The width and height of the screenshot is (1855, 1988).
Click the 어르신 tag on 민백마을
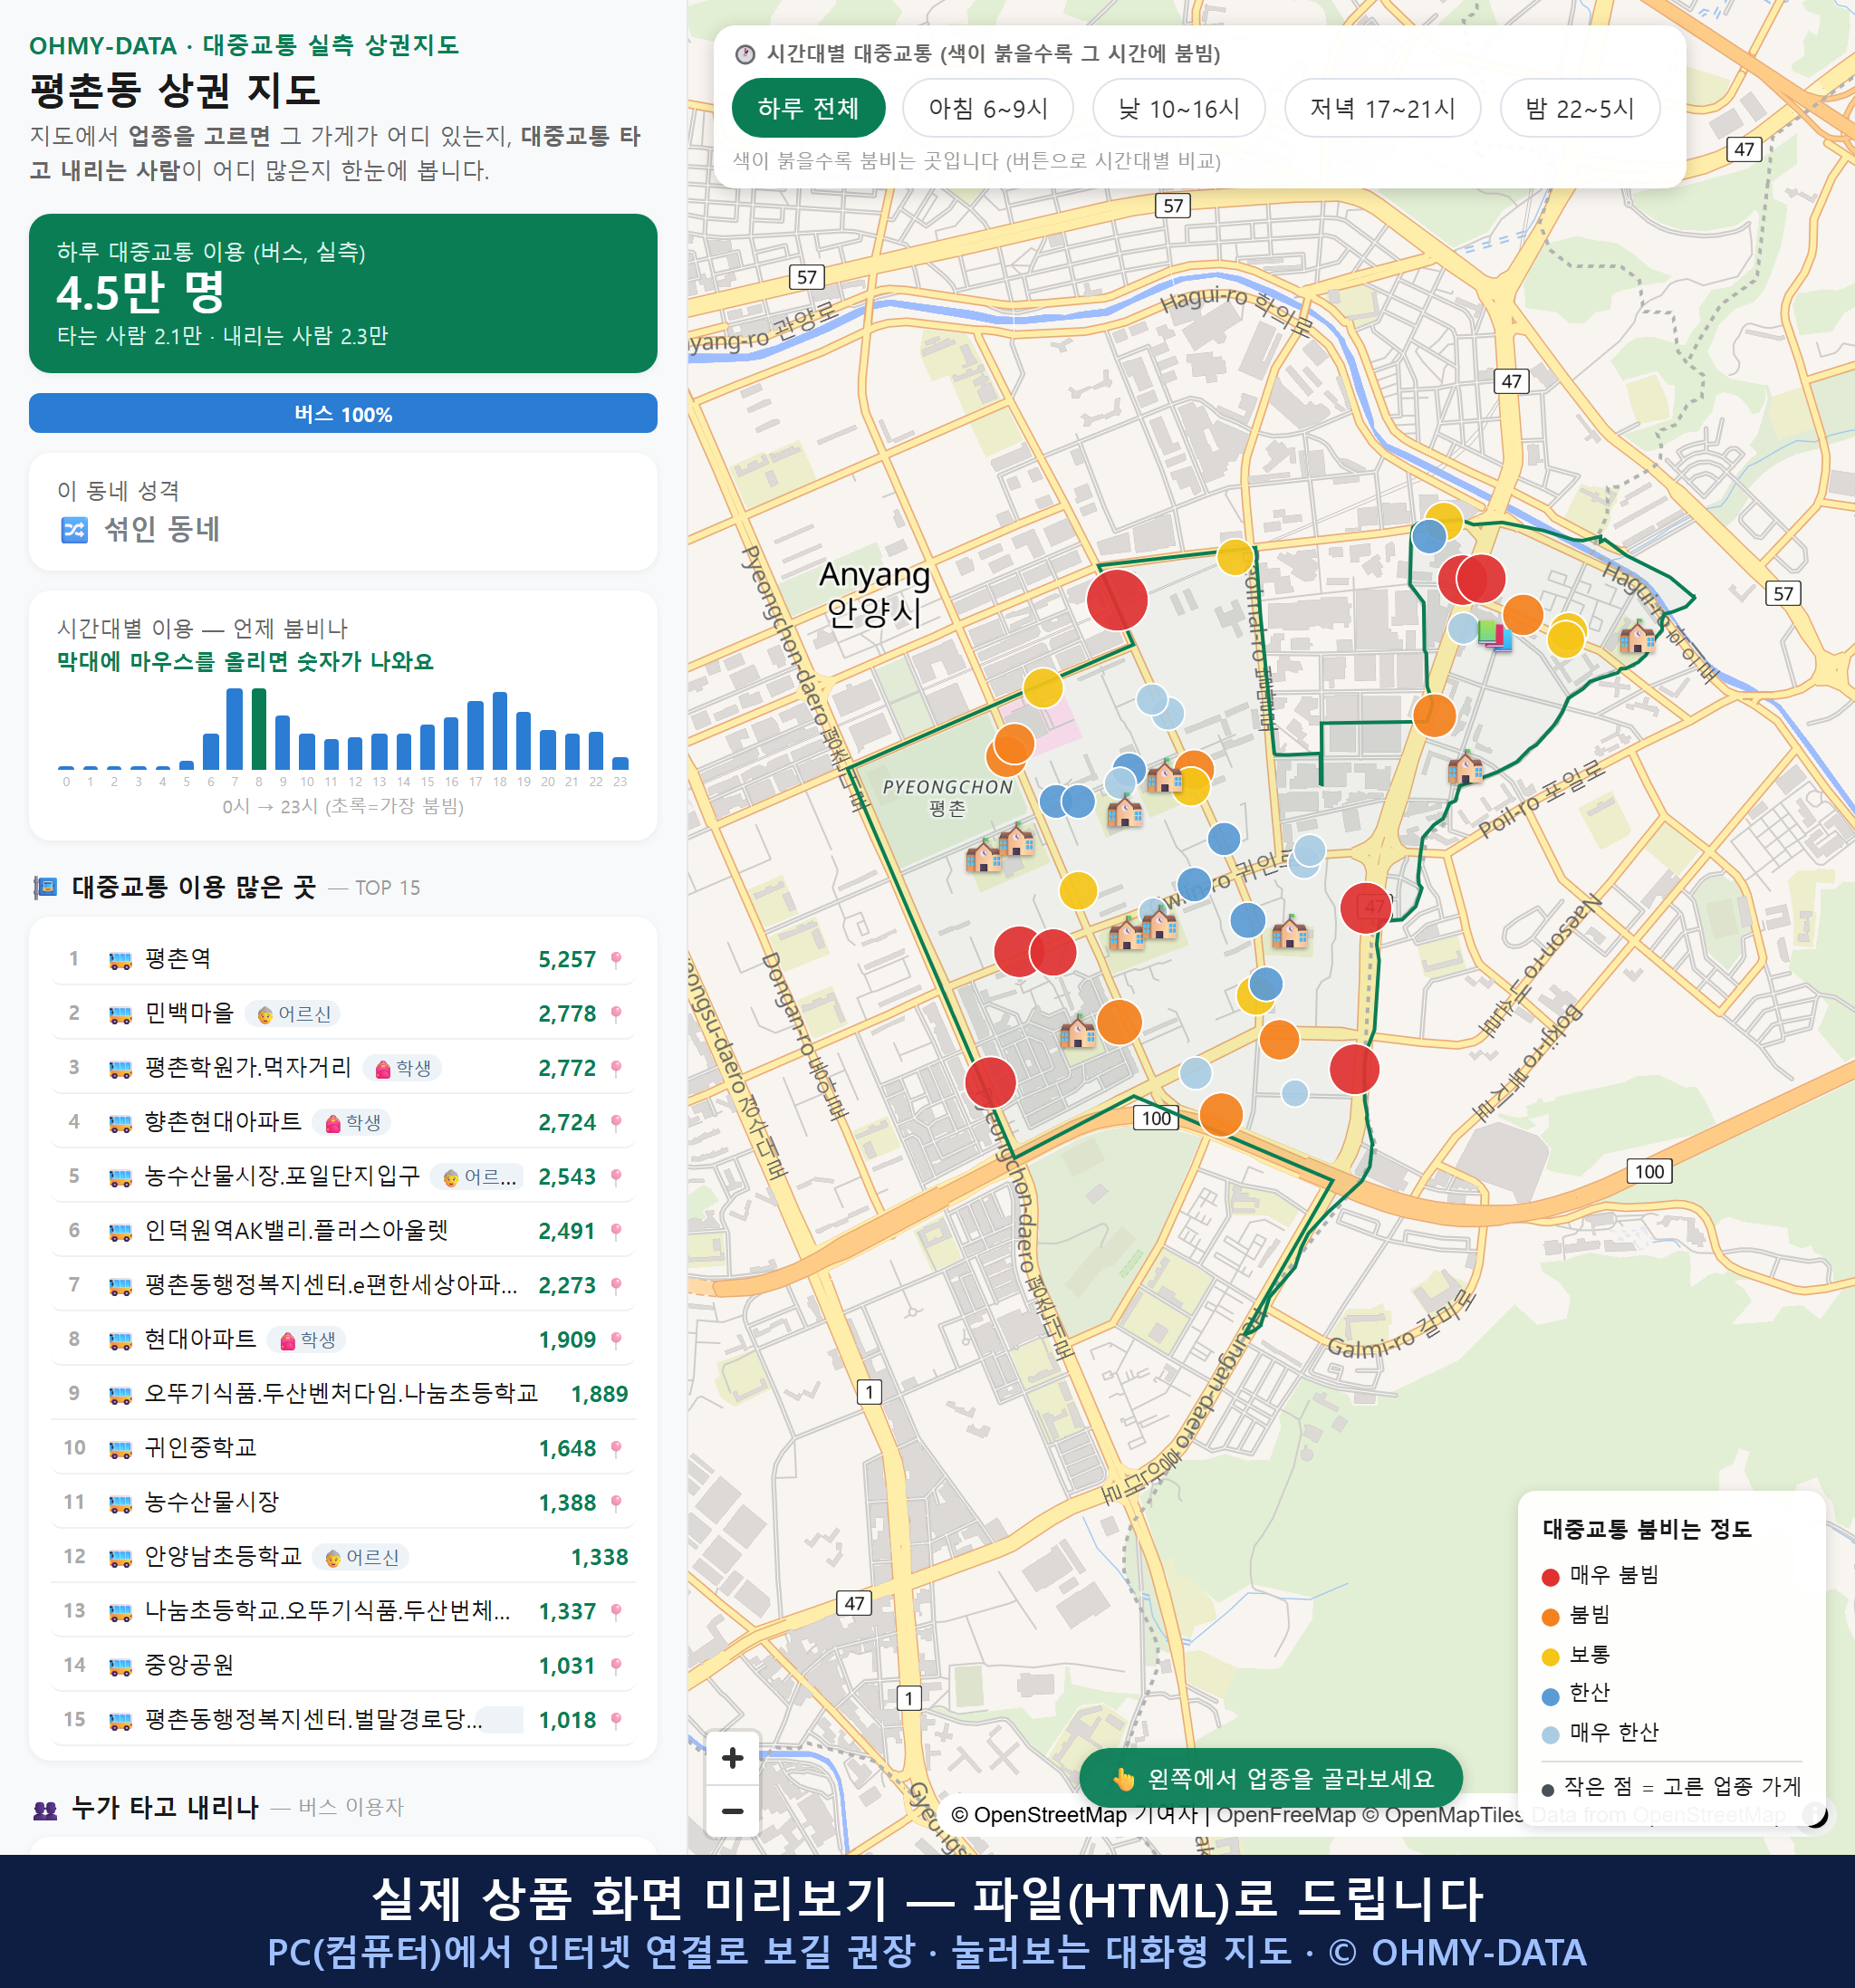click(x=293, y=1014)
